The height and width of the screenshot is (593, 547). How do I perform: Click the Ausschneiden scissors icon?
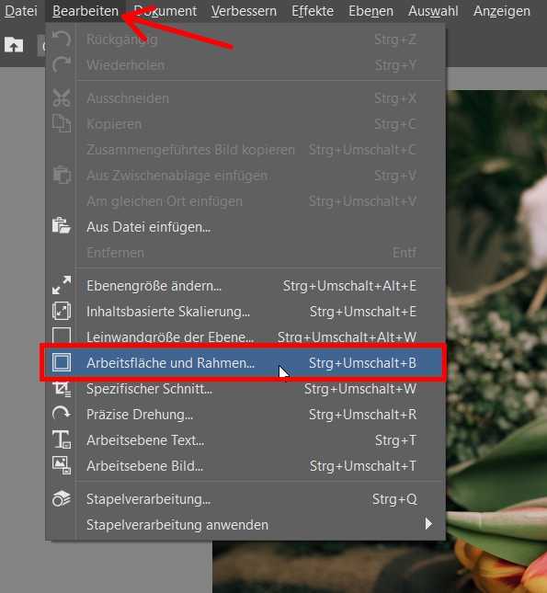click(62, 98)
